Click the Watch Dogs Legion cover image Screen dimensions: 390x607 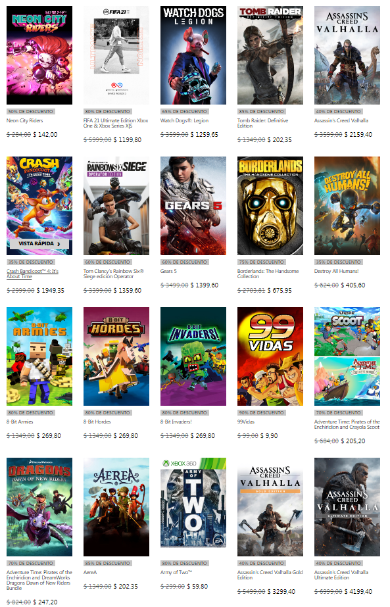click(x=193, y=55)
